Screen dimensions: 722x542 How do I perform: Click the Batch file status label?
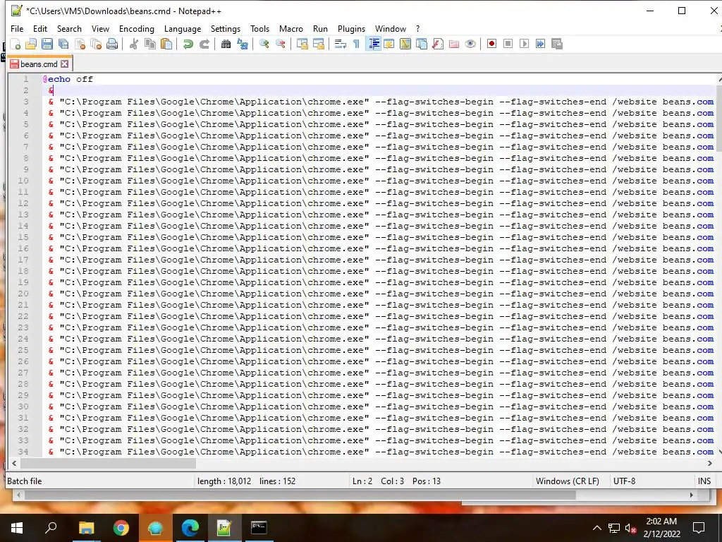[25, 481]
